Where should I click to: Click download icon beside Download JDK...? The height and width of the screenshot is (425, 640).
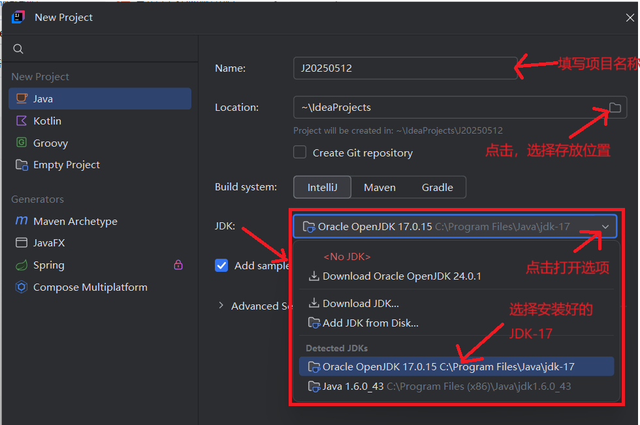[x=314, y=302]
